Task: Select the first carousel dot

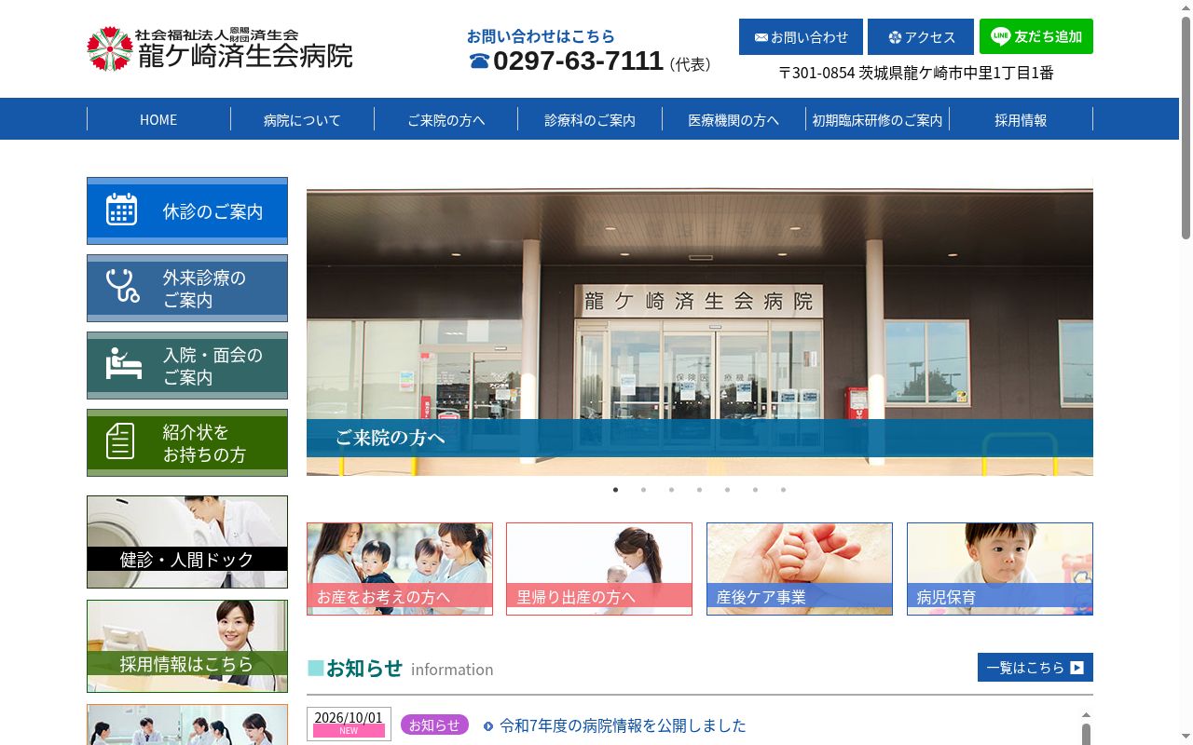Action: point(615,490)
